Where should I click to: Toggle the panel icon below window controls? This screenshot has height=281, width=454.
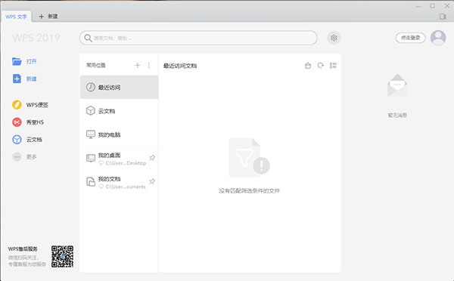[443, 17]
